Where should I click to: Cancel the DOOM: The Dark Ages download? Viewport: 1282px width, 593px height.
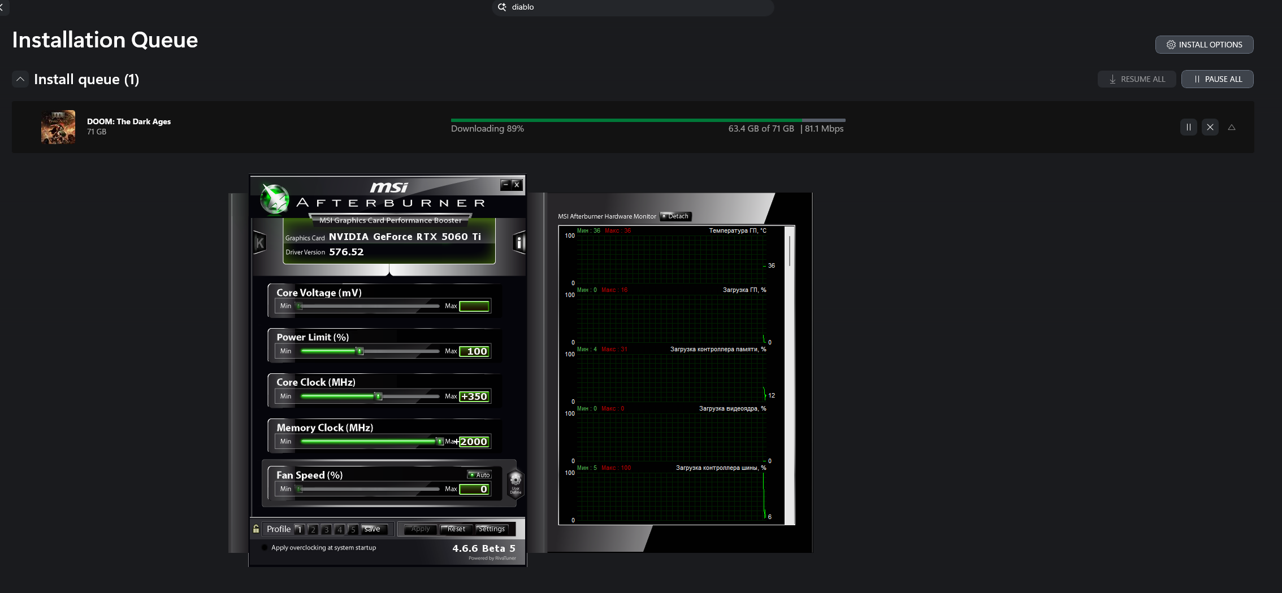point(1210,127)
